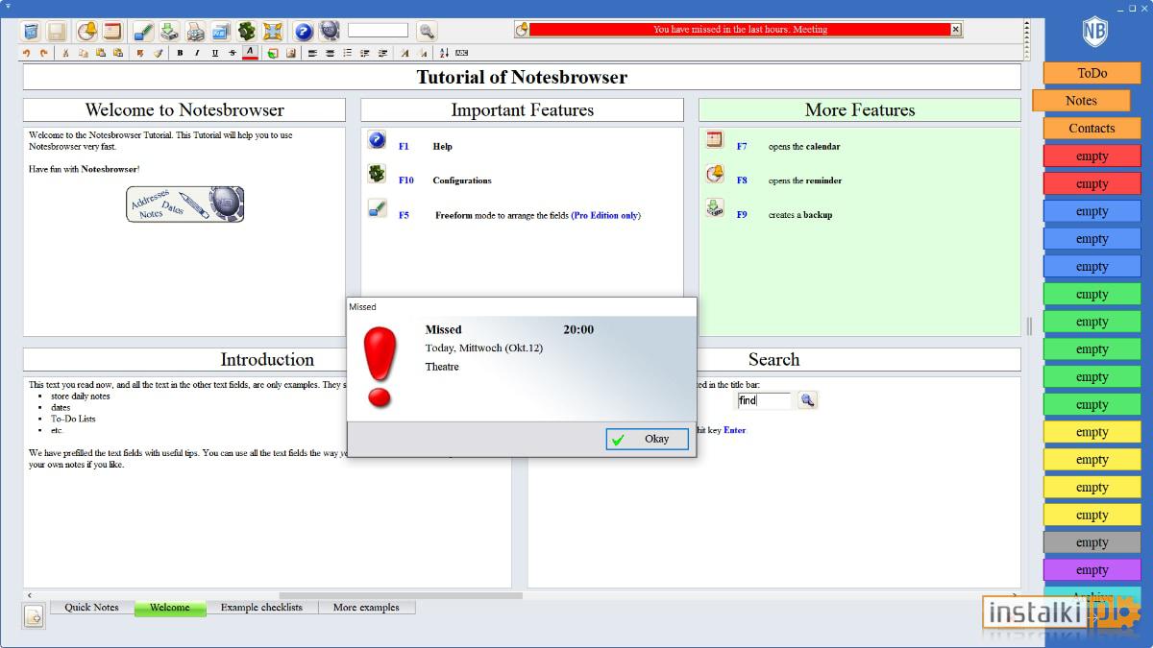Click the A-Z sort icon
This screenshot has height=648, width=1153.
click(x=444, y=53)
